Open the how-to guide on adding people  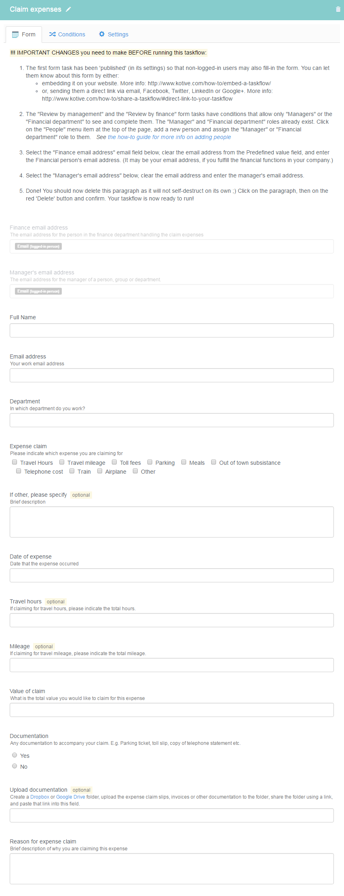(169, 137)
